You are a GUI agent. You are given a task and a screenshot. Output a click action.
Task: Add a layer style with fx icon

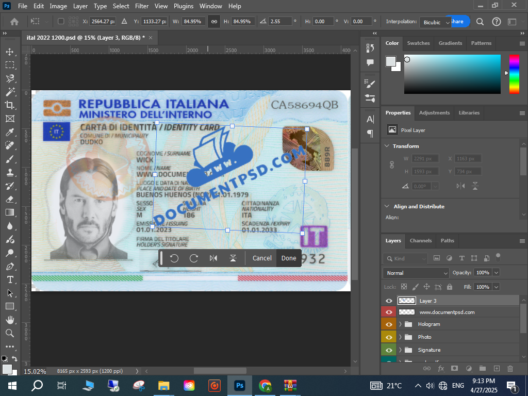pyautogui.click(x=441, y=368)
